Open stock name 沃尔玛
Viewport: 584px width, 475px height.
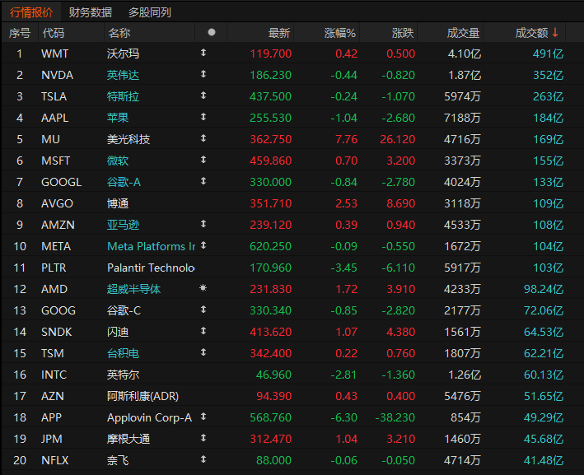coord(123,54)
